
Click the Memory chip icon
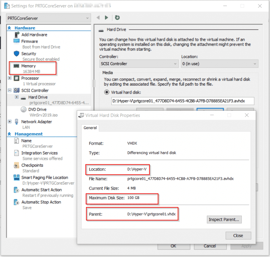(16, 66)
